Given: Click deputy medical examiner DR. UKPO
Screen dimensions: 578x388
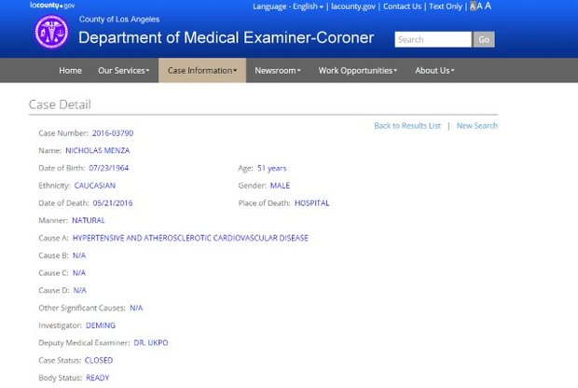Looking at the screenshot, I should point(151,343).
